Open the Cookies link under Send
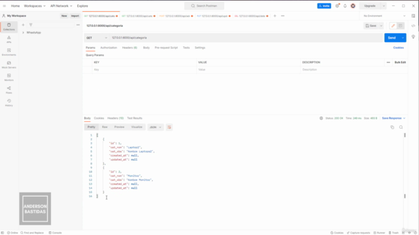This screenshot has width=419, height=235. point(399,48)
